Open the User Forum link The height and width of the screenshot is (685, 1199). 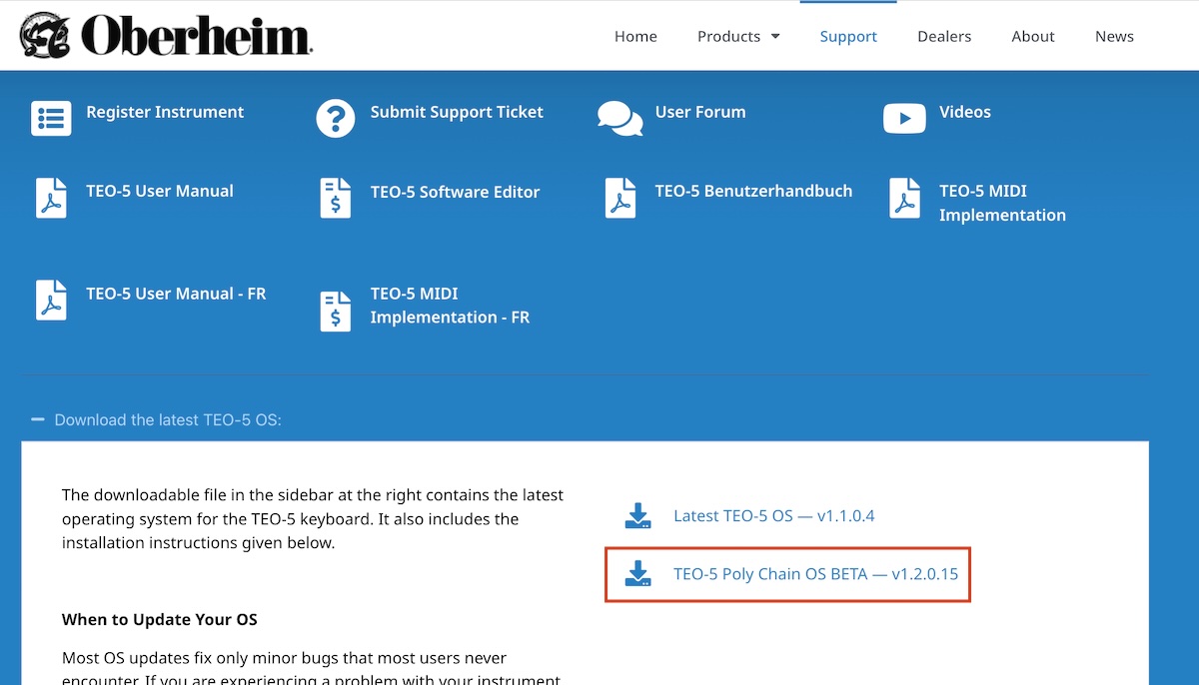coord(700,112)
